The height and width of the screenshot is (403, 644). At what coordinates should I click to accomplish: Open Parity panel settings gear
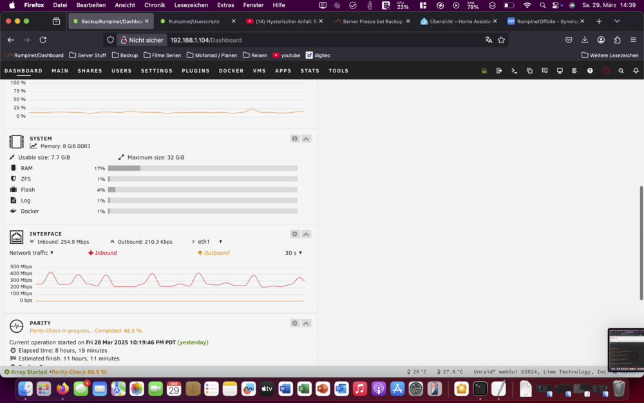click(x=294, y=323)
